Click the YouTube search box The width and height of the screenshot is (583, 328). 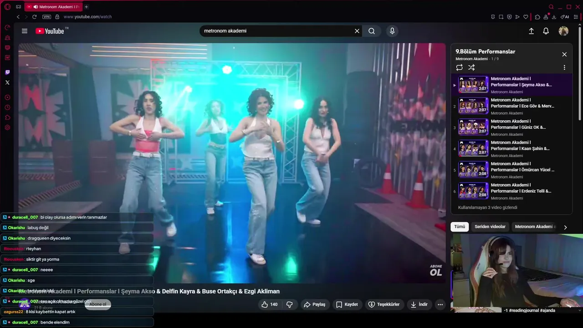[276, 31]
